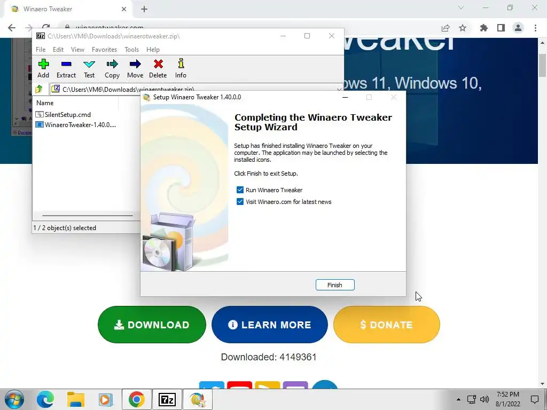Open View menu in 7-Zip
This screenshot has width=547, height=410.
tap(77, 50)
